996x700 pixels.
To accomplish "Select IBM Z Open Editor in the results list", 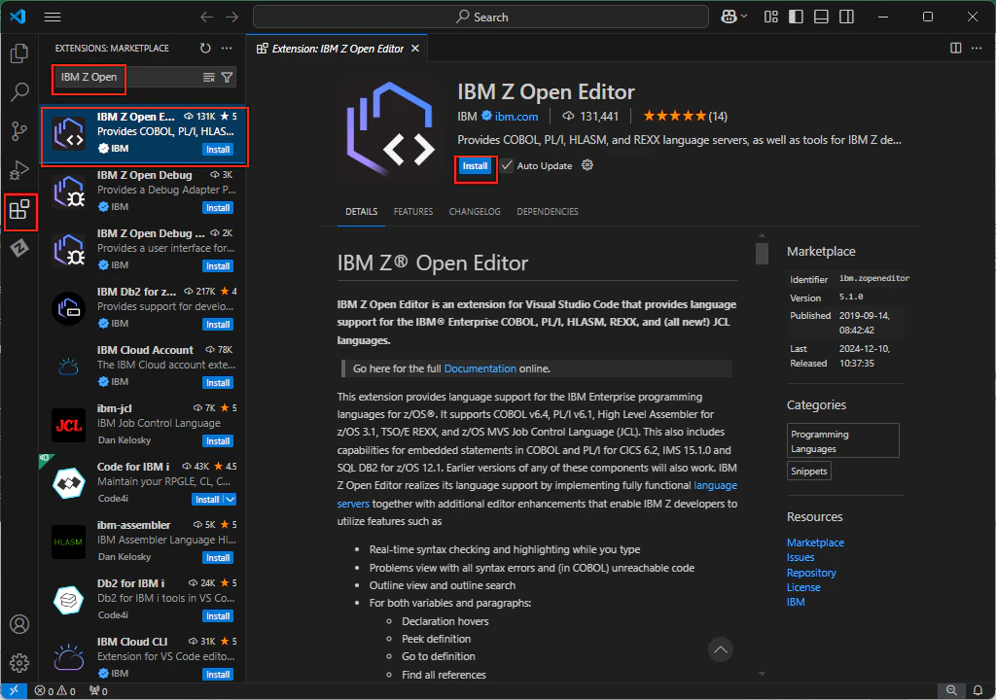I will [x=144, y=136].
